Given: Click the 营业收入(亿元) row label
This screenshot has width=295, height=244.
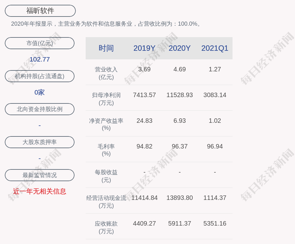Looking at the screenshot, I should pos(106,73).
